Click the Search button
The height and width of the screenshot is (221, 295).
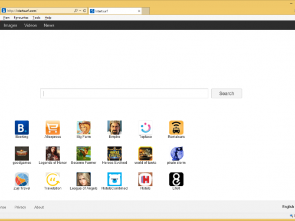tap(227, 93)
